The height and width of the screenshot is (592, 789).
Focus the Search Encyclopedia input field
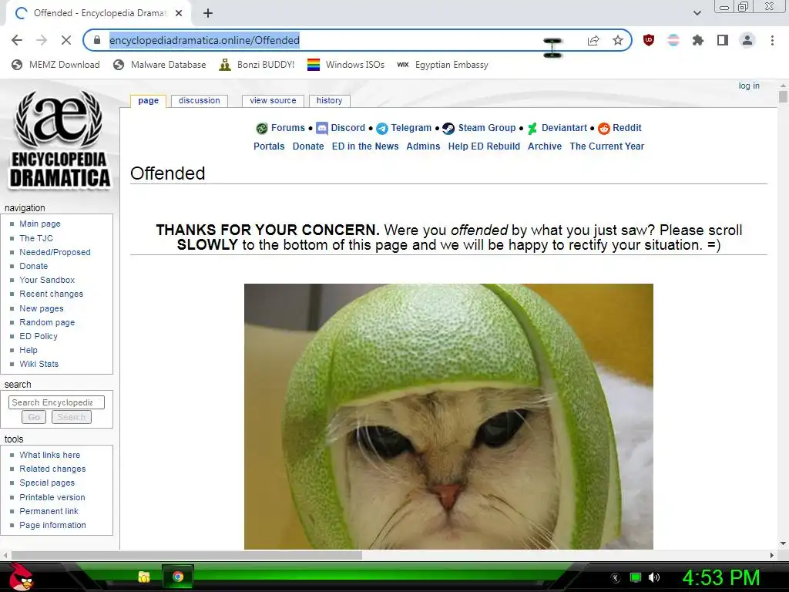pos(56,402)
